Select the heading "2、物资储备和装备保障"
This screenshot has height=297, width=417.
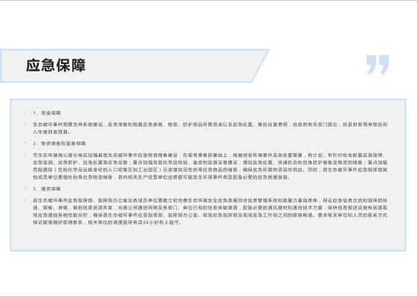coord(59,144)
